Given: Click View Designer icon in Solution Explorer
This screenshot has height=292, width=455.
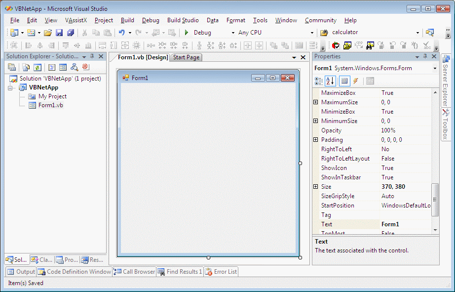Looking at the screenshot, I should [x=63, y=67].
